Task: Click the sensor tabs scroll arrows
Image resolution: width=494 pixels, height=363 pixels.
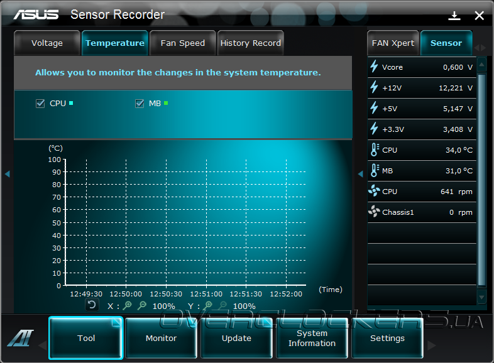Action: pyautogui.click(x=480, y=48)
